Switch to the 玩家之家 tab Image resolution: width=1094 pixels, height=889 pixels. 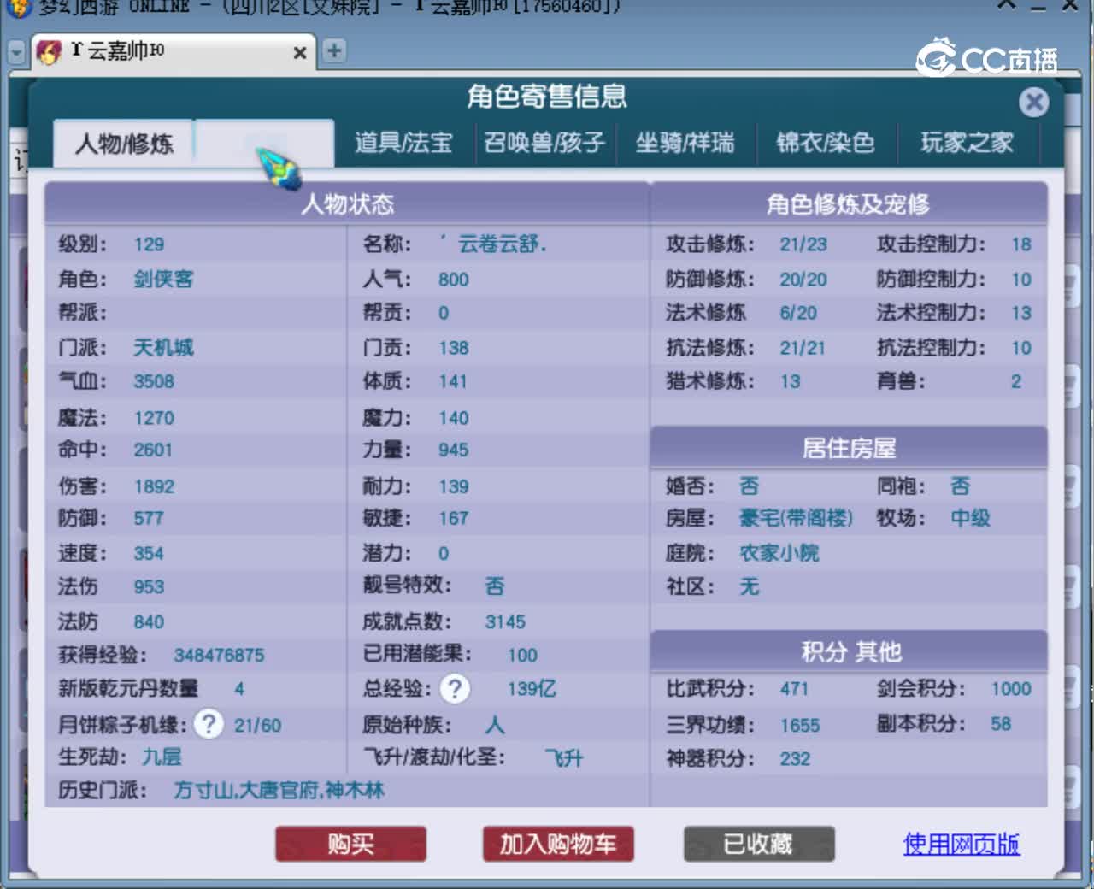(967, 142)
